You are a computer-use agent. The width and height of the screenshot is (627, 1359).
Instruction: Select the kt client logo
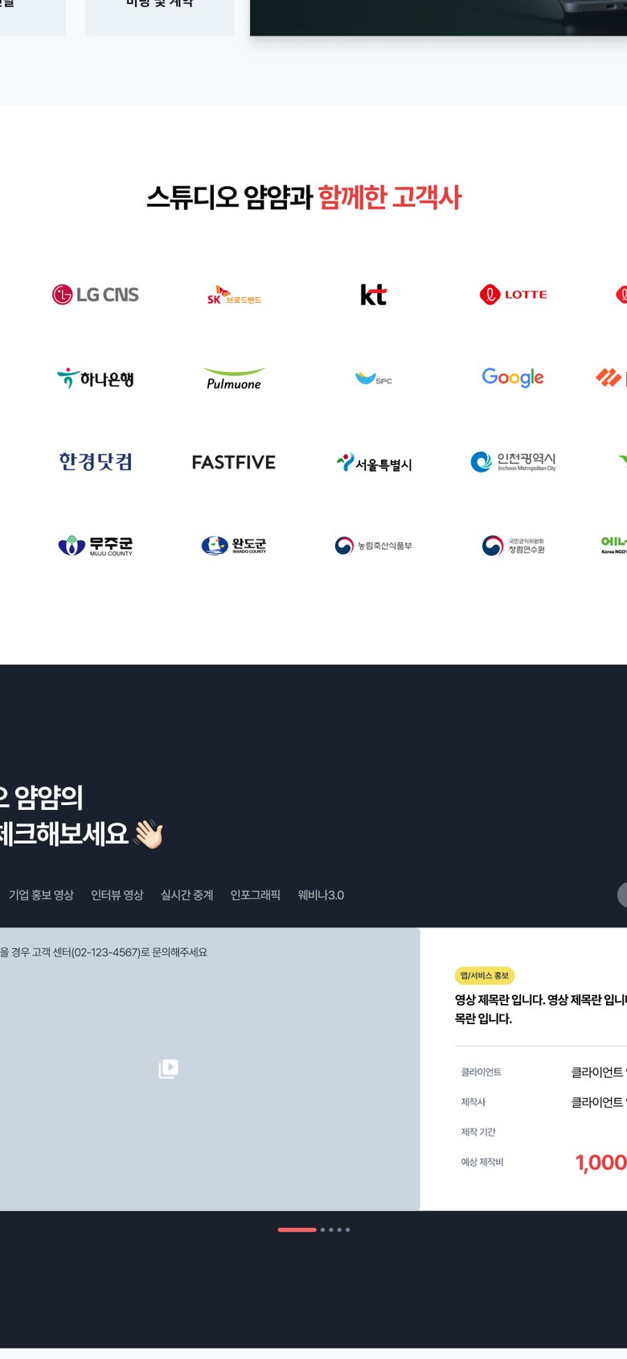click(x=374, y=295)
